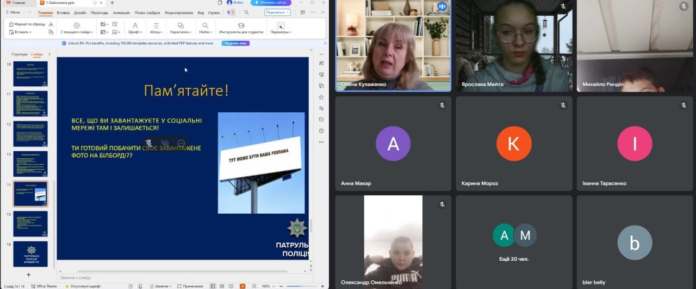The width and height of the screenshot is (696, 289).
Task: Open the history clock icon in side panel
Action: (x=321, y=120)
